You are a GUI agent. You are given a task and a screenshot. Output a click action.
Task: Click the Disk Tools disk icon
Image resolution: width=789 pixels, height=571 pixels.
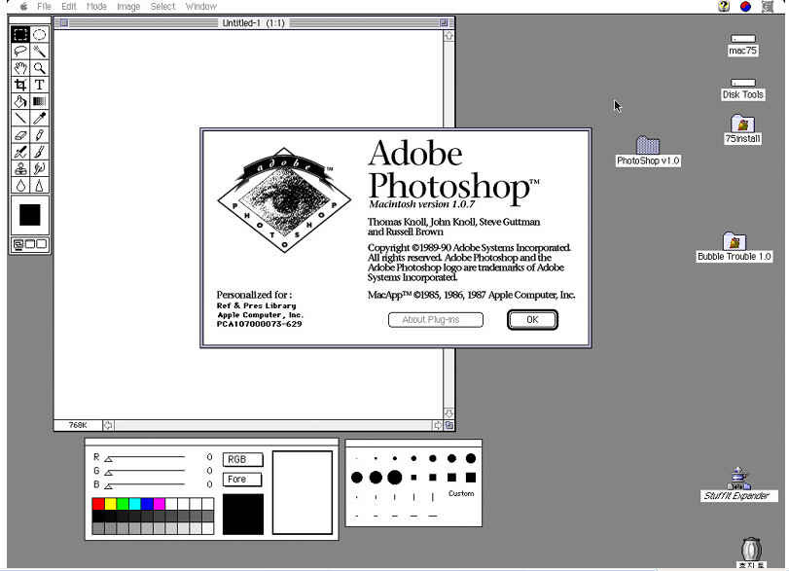[x=742, y=83]
